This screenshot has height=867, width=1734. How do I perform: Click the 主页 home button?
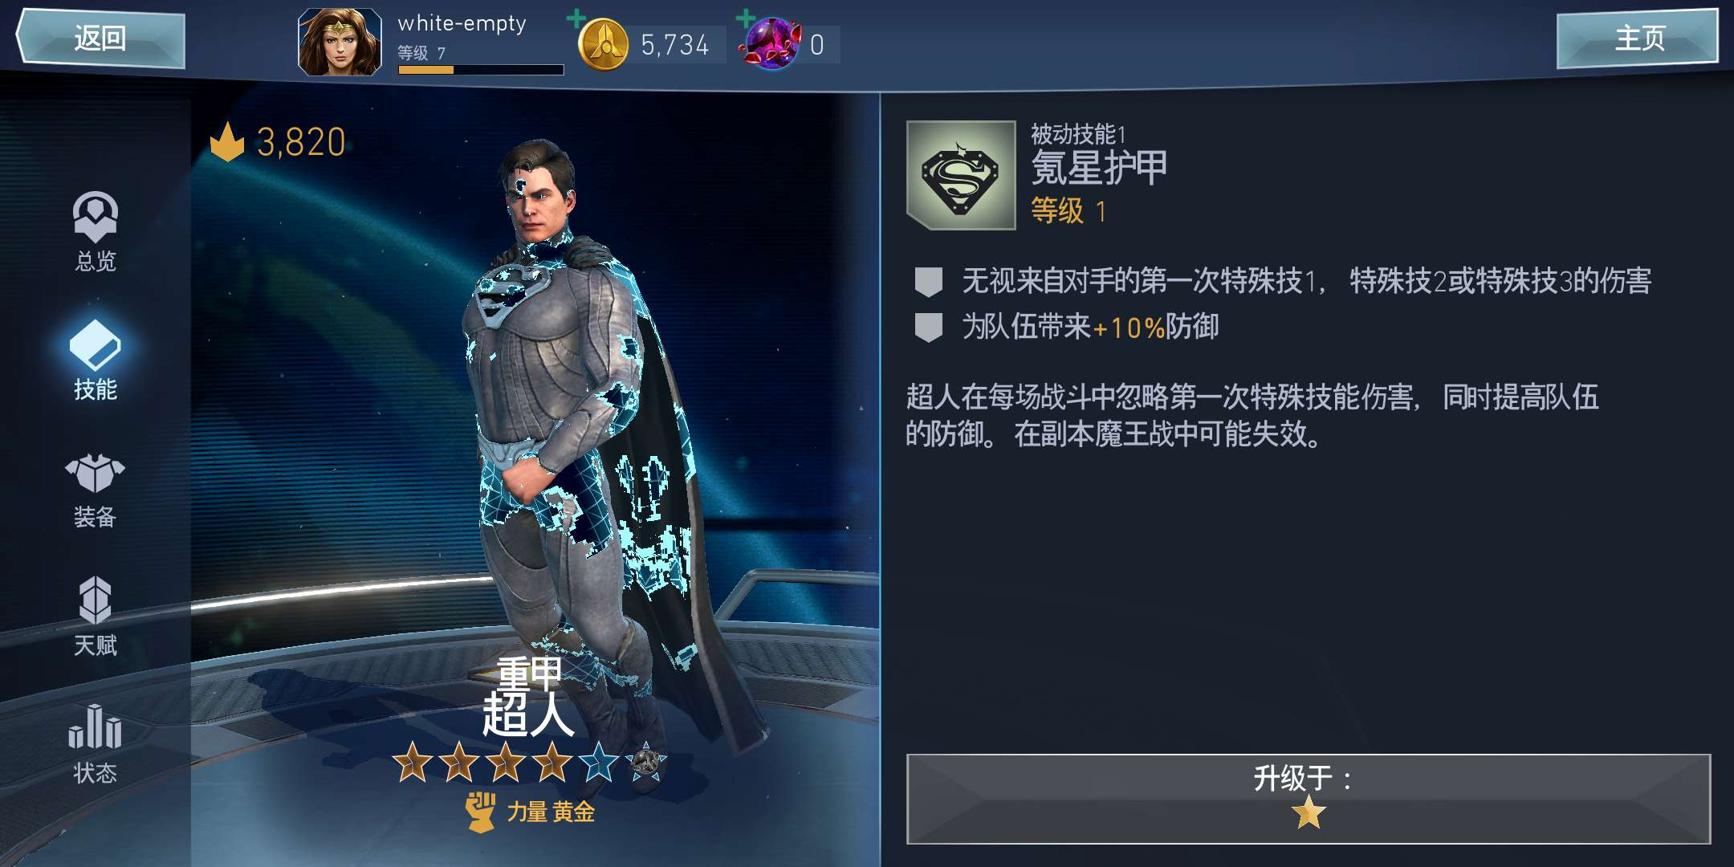pos(1638,38)
